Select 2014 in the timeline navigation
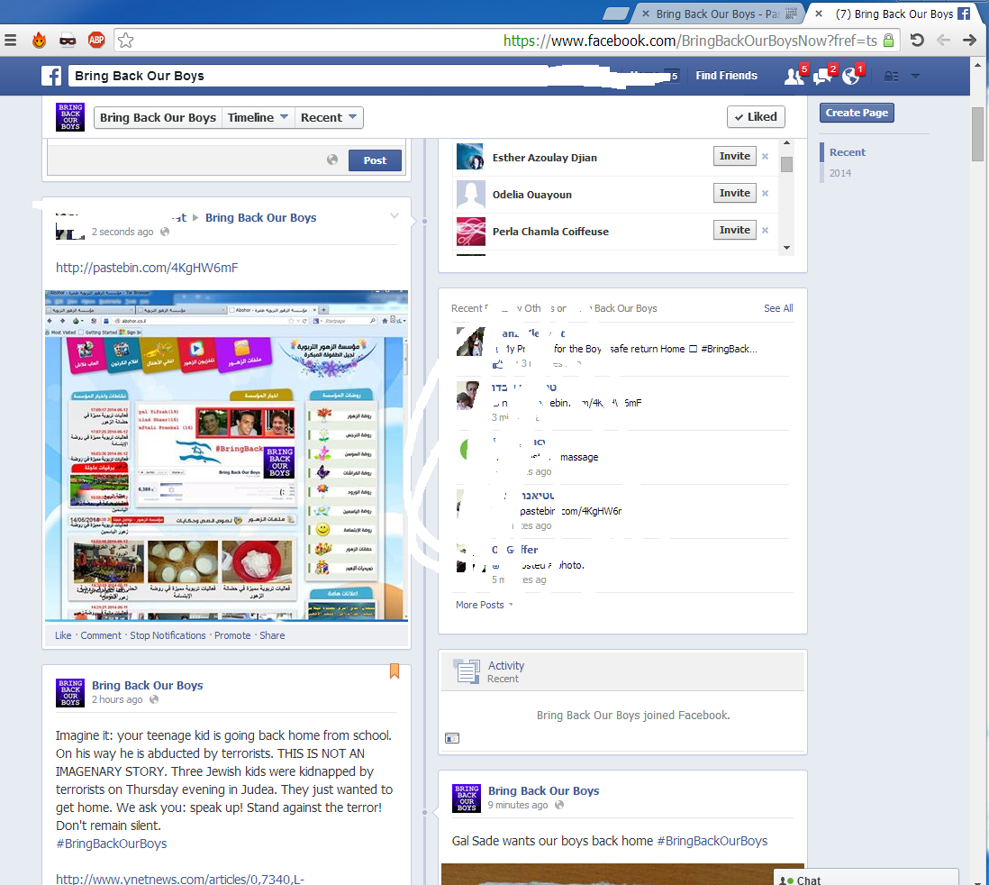Image resolution: width=989 pixels, height=885 pixels. click(840, 173)
